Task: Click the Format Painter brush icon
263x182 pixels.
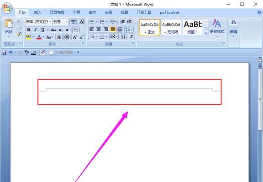Action: [19, 34]
